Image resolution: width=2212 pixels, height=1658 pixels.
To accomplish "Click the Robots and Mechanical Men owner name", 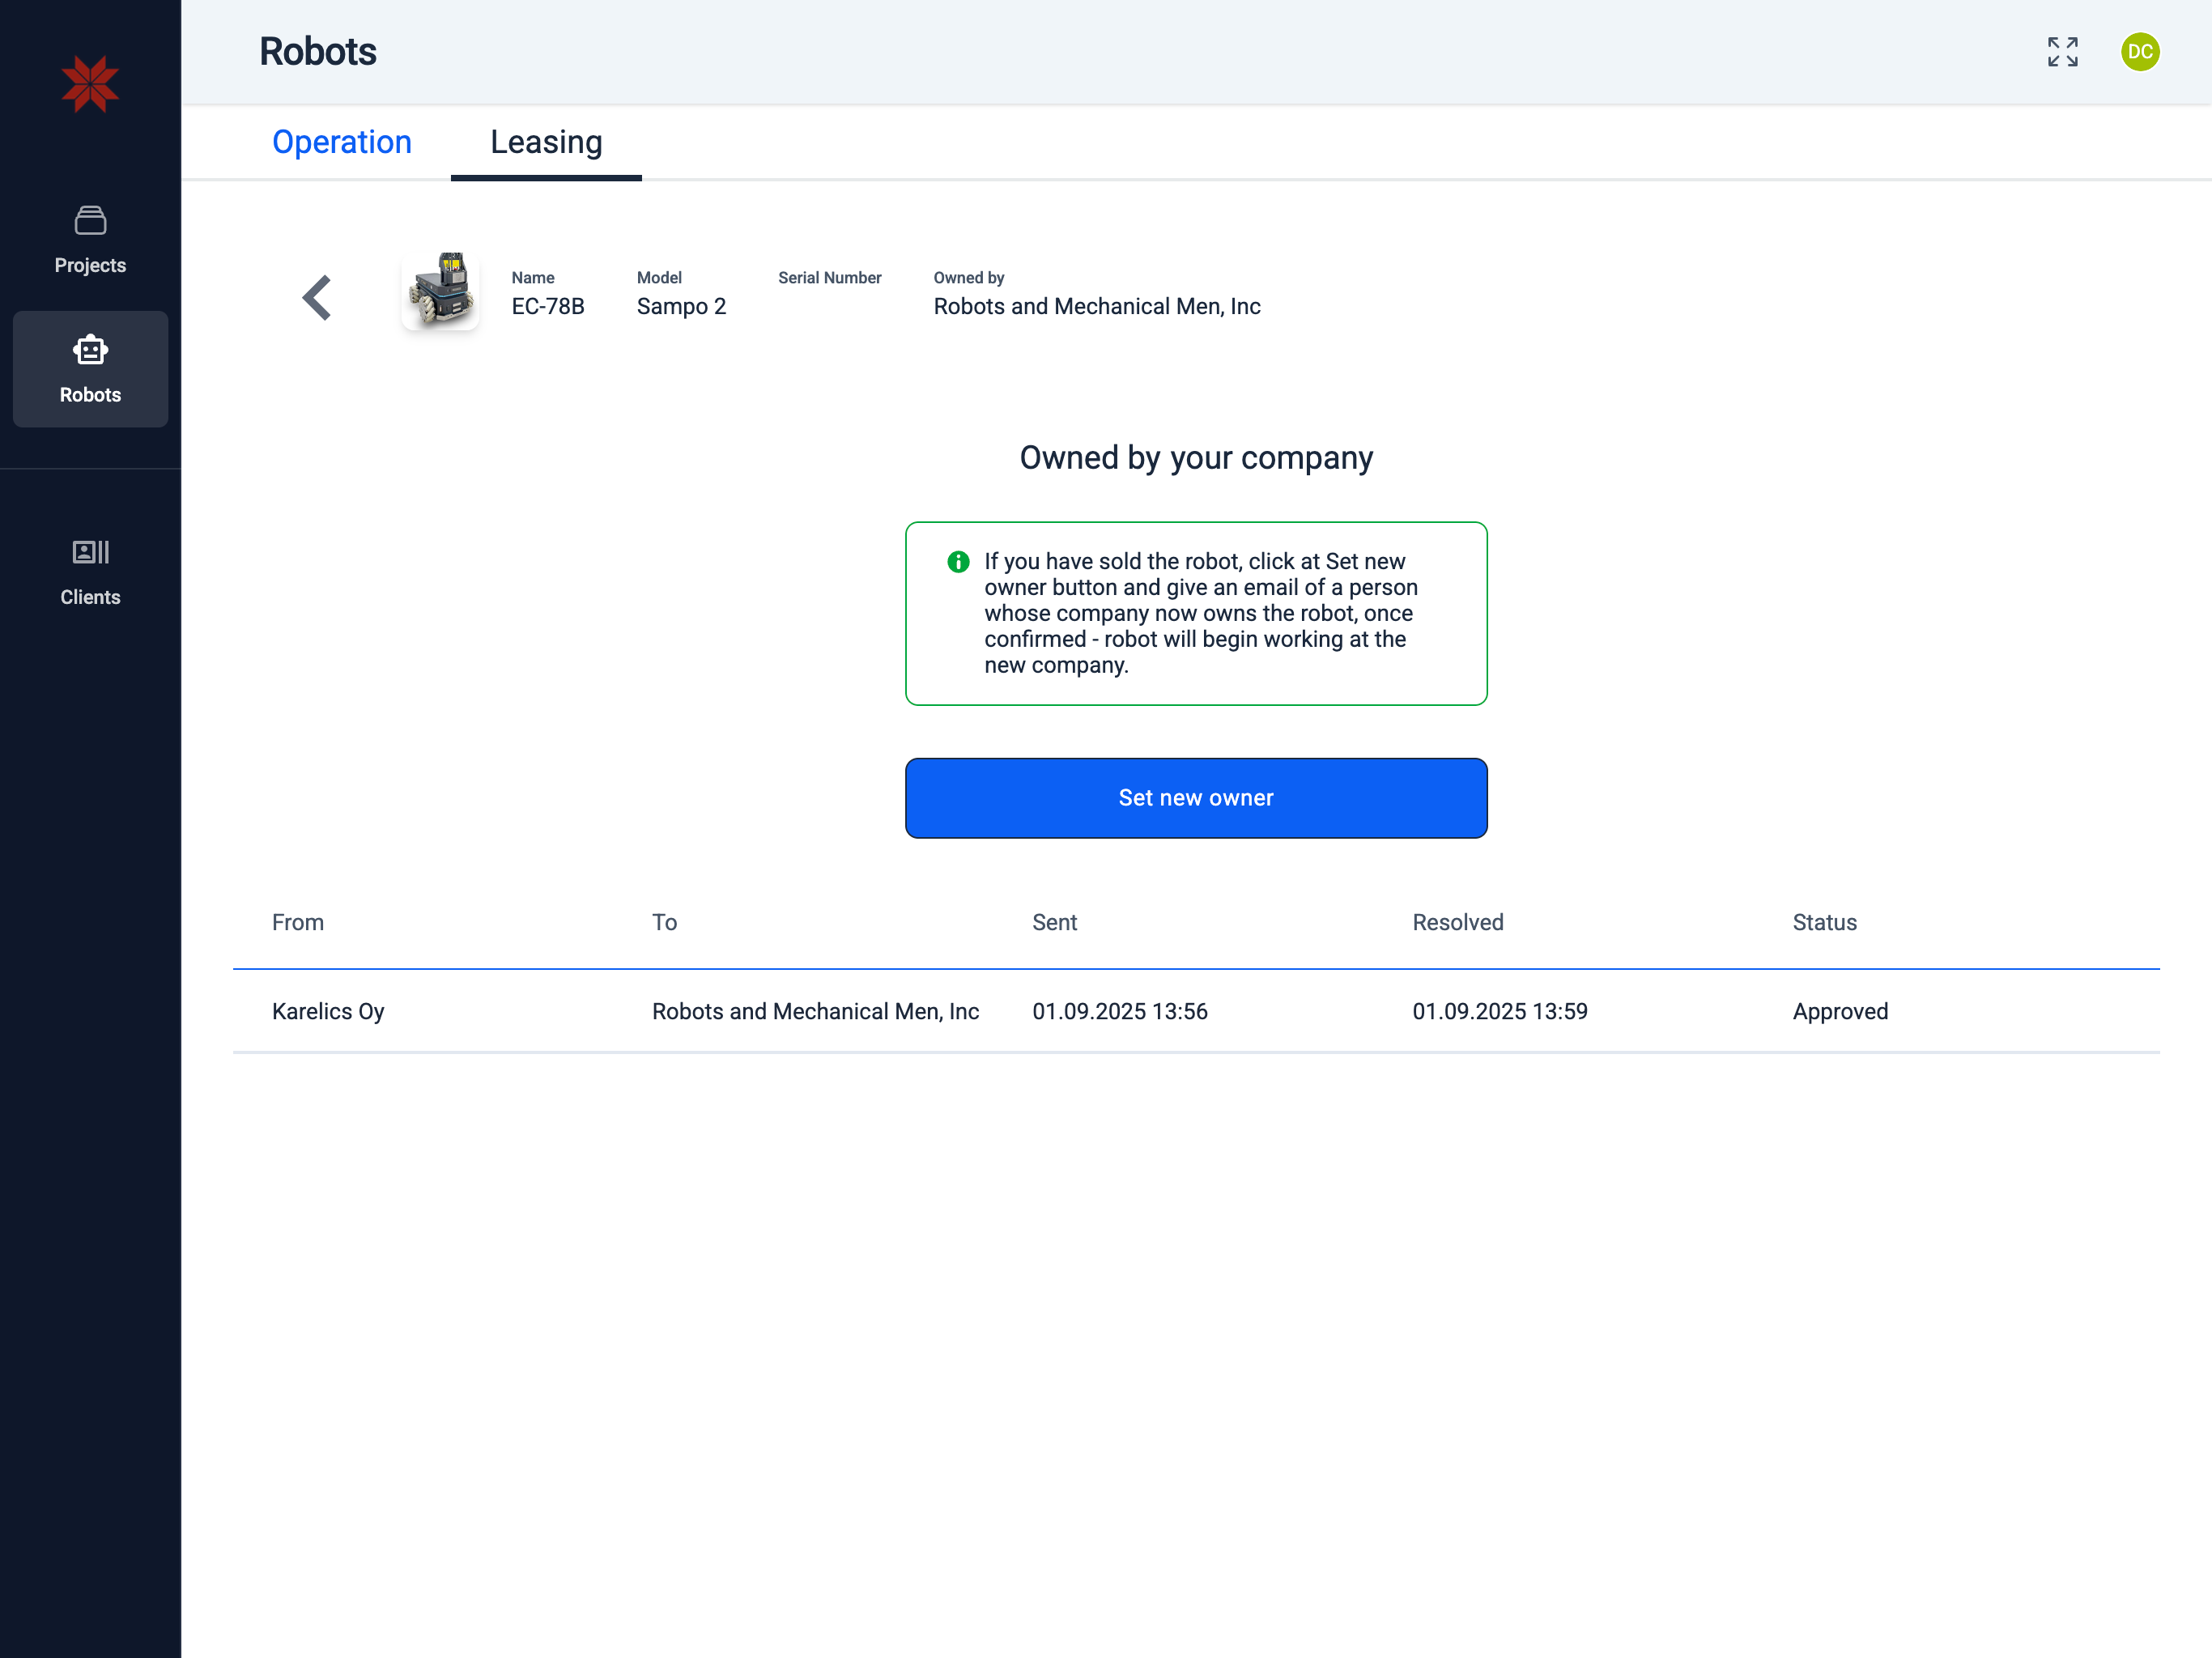I will coord(1096,306).
